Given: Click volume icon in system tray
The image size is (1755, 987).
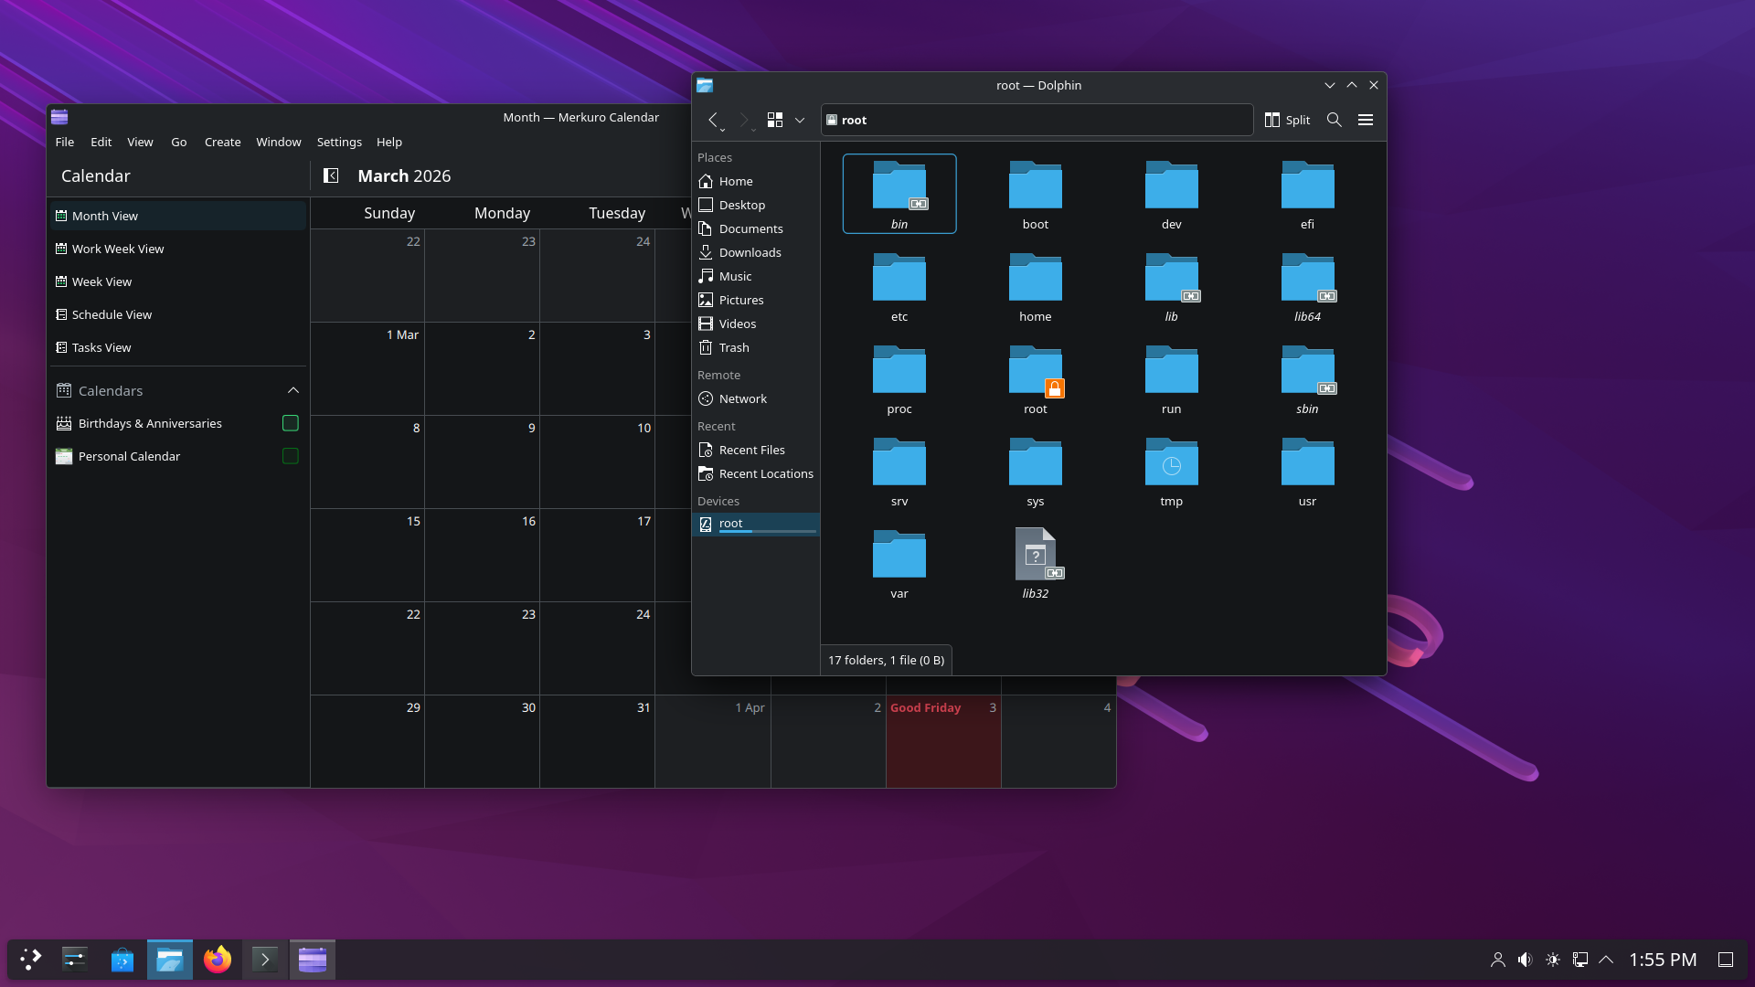Looking at the screenshot, I should [x=1525, y=960].
